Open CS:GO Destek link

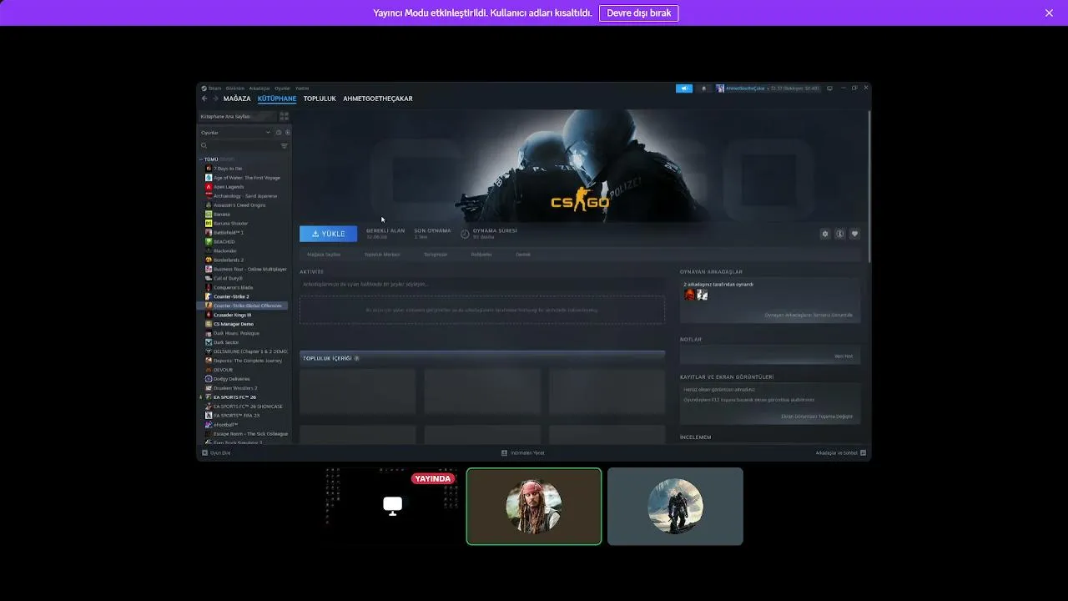tap(523, 255)
